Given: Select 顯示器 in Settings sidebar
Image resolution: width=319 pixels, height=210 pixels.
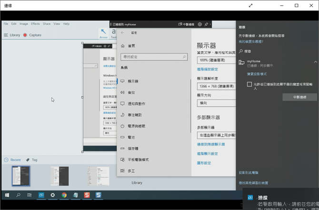Looking at the screenshot, I should (154, 81).
